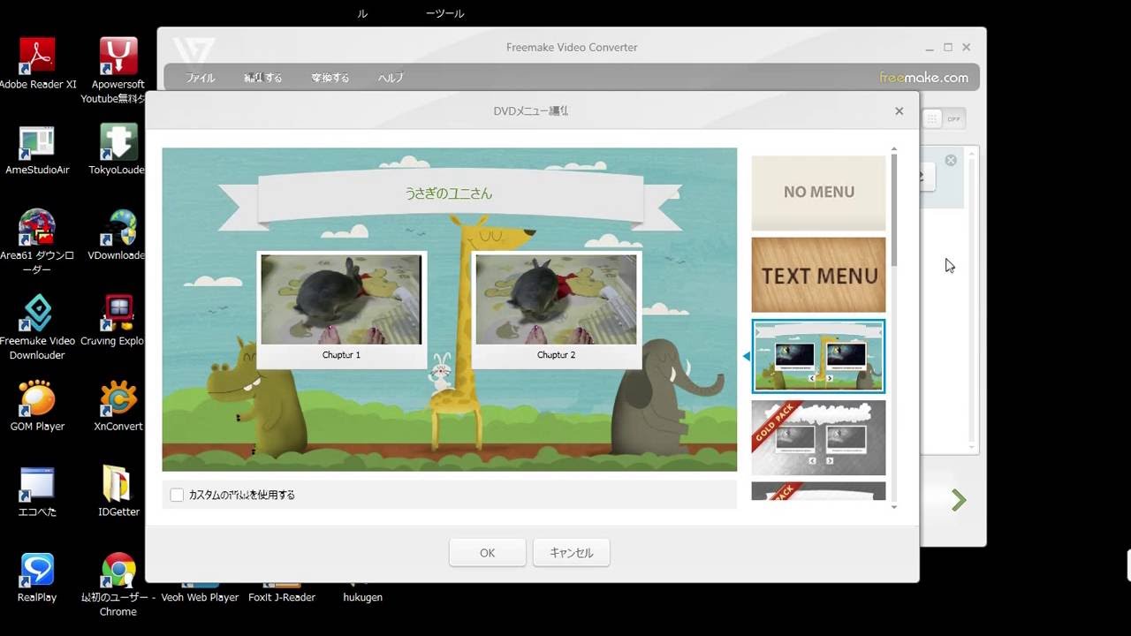The image size is (1131, 636).
Task: Open RealPlayer desktop shortcut
Action: click(37, 570)
